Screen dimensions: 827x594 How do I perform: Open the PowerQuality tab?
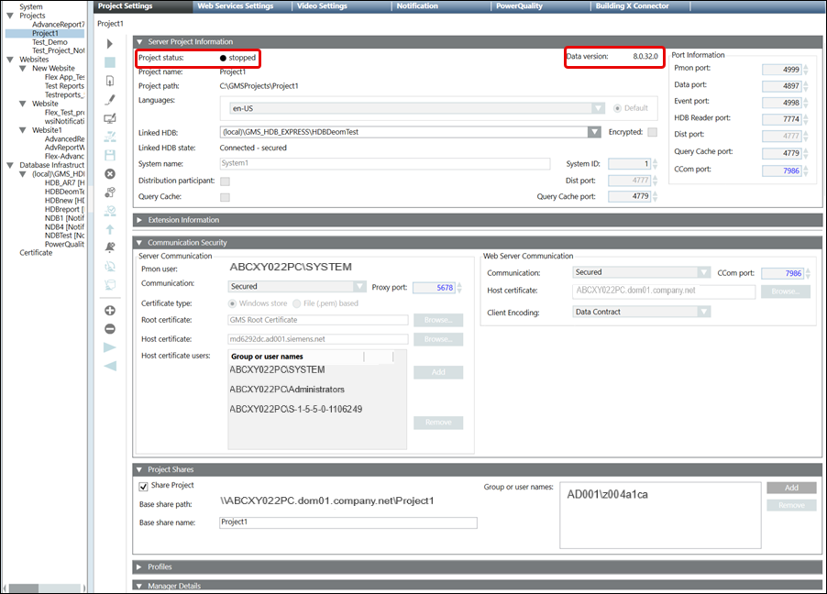tap(519, 6)
